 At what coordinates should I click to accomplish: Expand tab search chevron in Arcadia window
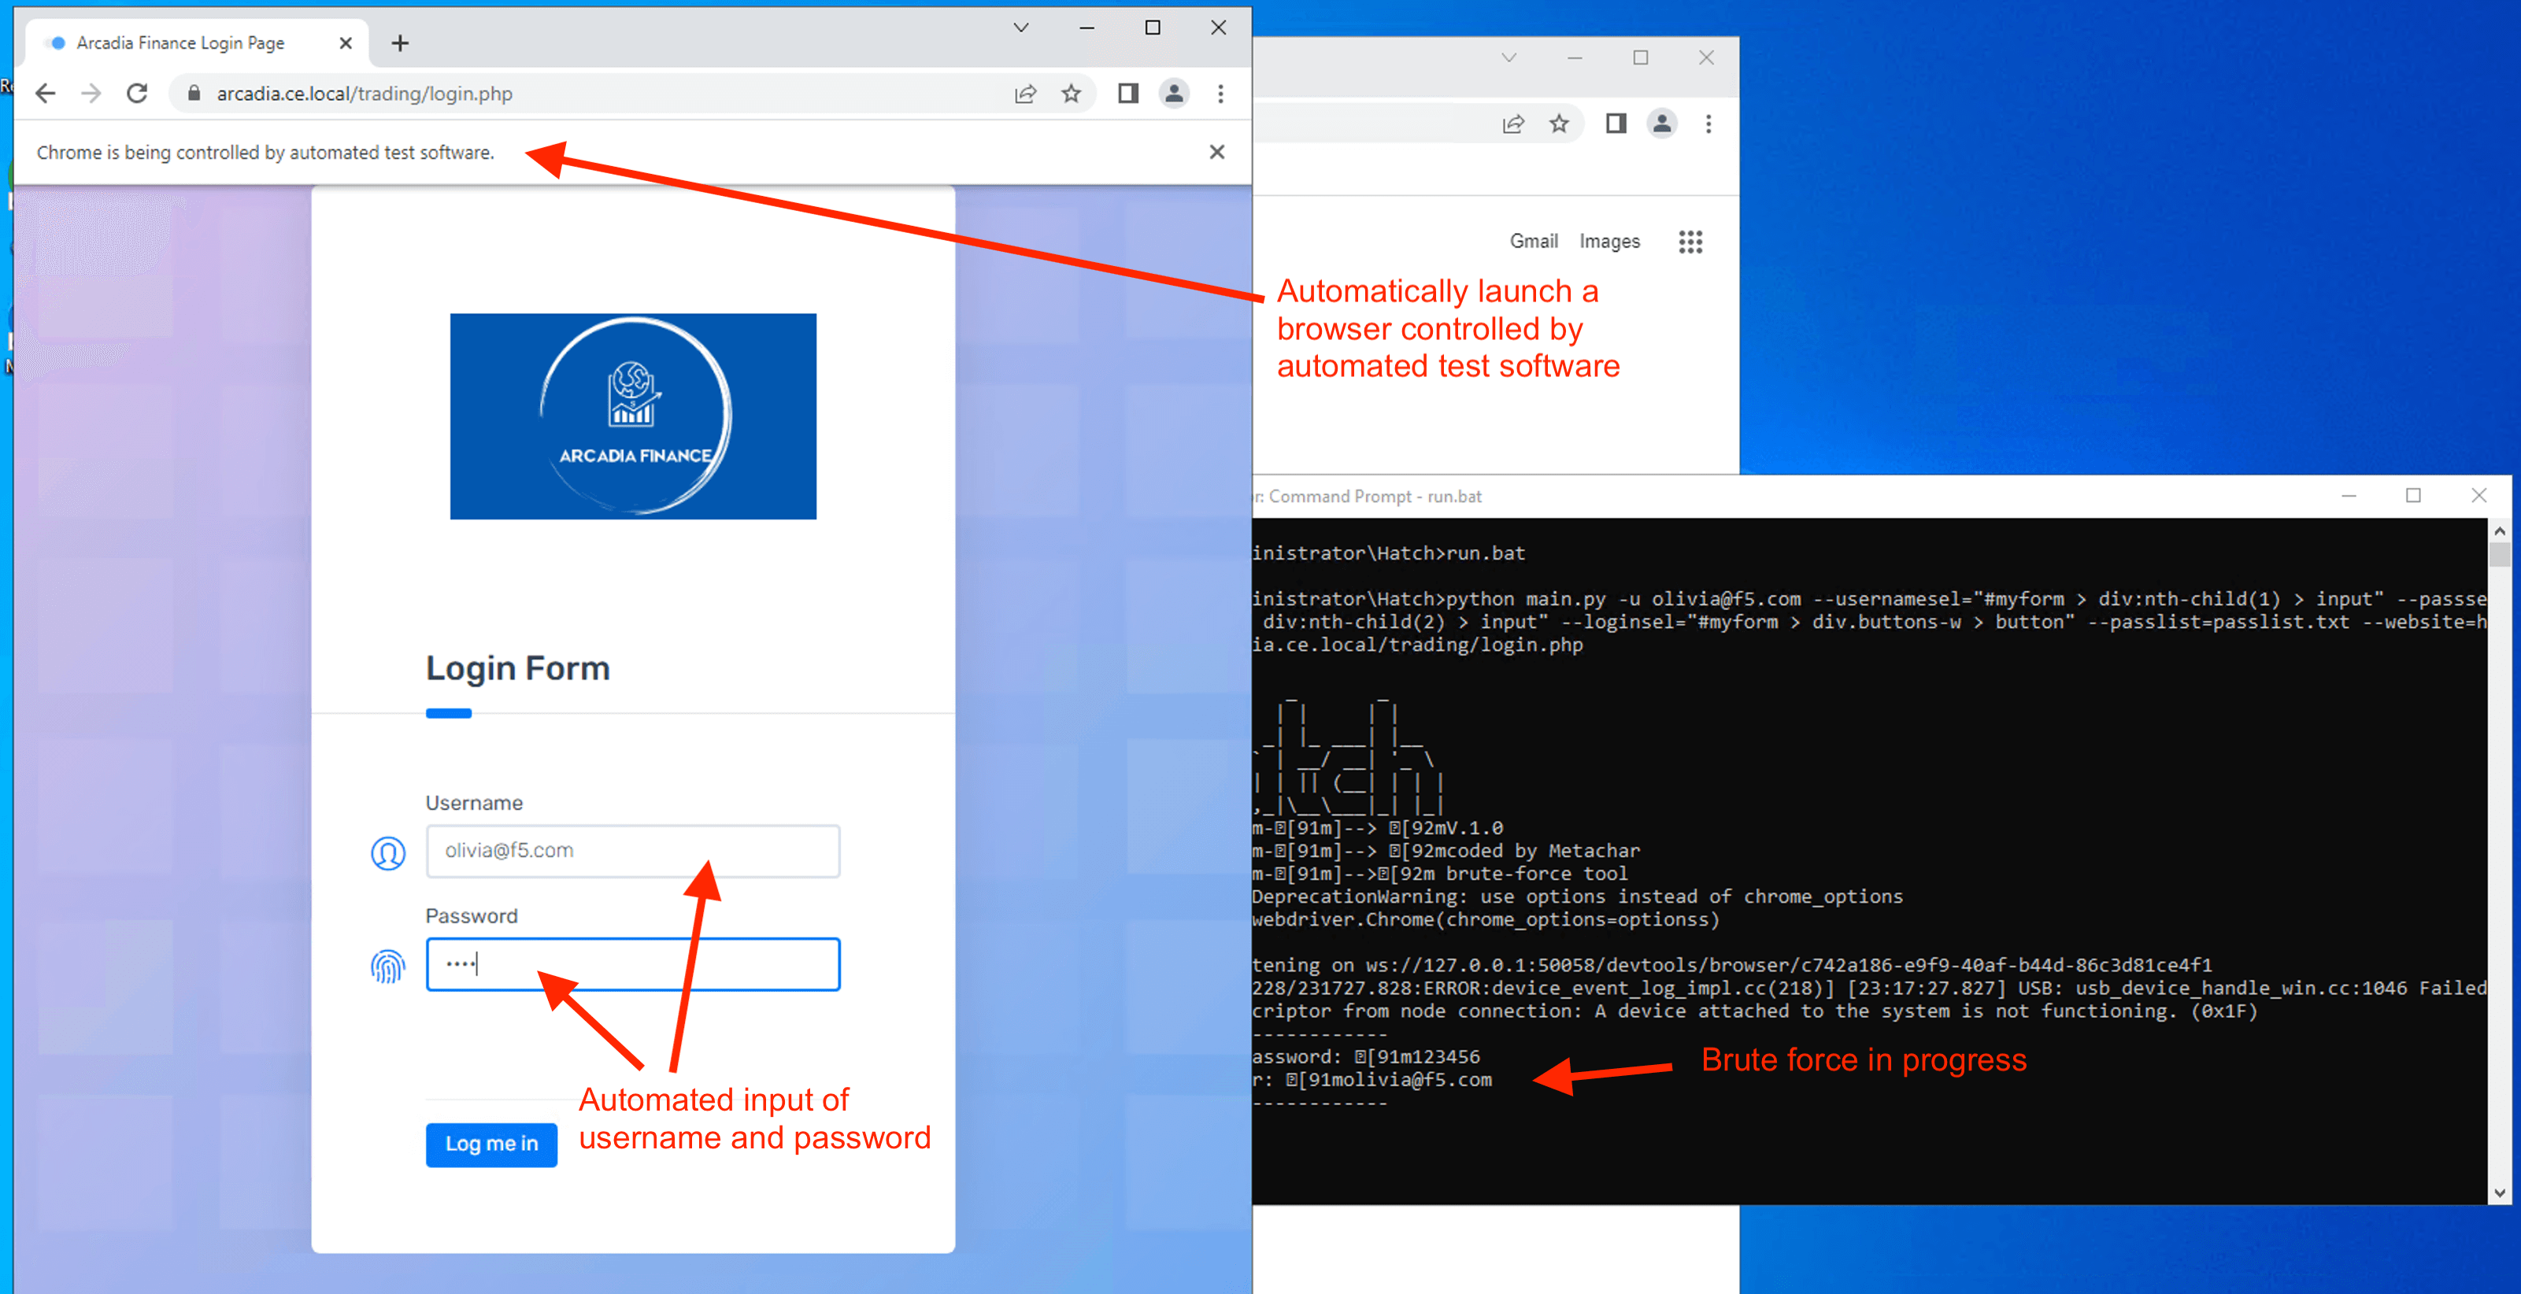(1020, 28)
